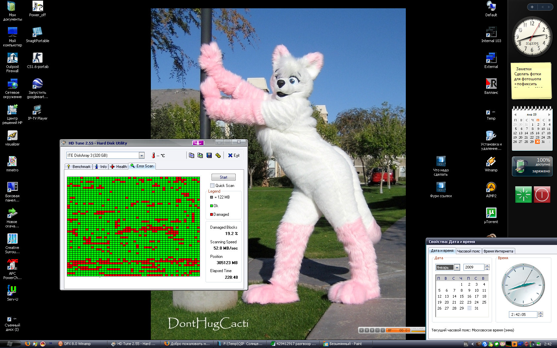Select the Power_off desktop shortcut
557x348 pixels.
click(x=37, y=9)
